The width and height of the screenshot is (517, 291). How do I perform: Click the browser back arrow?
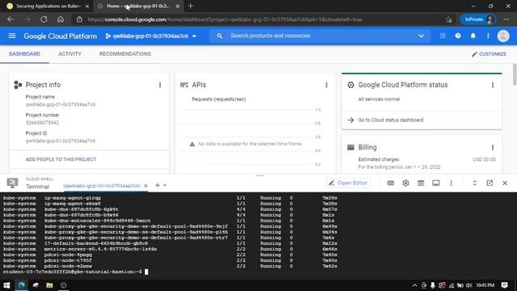click(11, 19)
